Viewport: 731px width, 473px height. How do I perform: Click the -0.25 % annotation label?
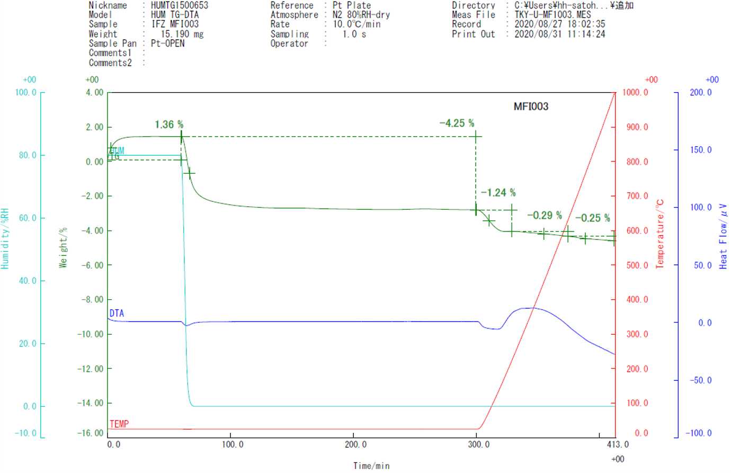(x=592, y=218)
